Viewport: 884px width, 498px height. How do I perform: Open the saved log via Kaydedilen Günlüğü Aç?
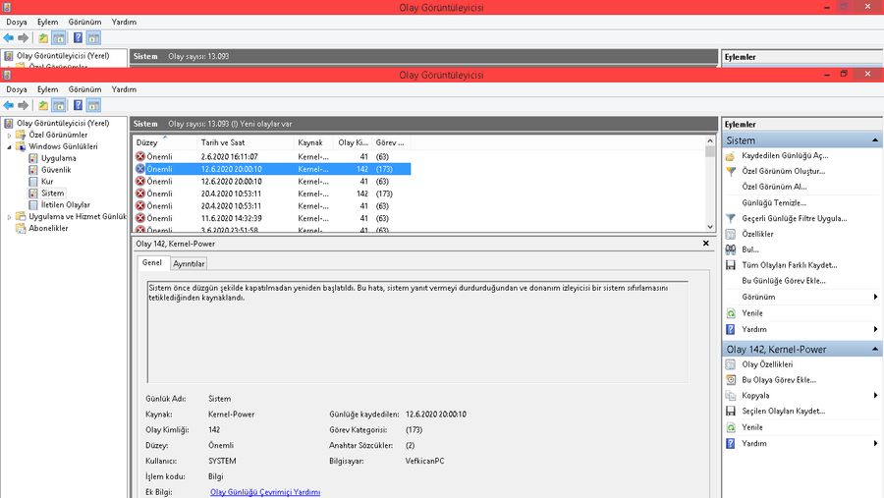point(784,155)
